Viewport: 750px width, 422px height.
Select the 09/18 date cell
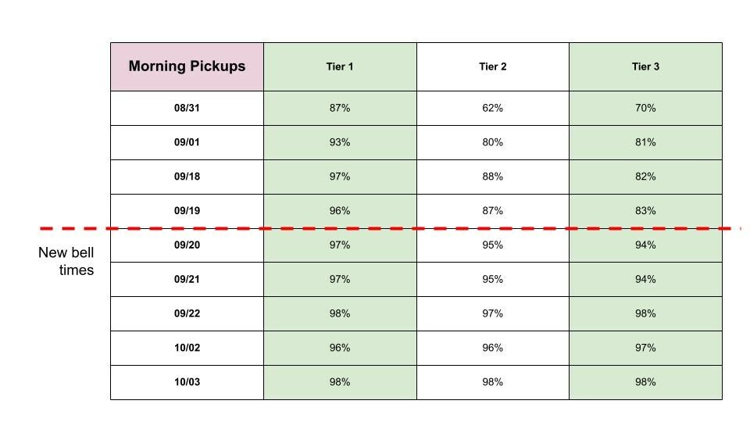click(187, 177)
